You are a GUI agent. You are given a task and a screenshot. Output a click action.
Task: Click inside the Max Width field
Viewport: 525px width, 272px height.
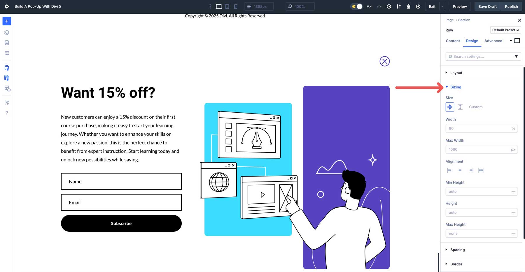coord(478,149)
